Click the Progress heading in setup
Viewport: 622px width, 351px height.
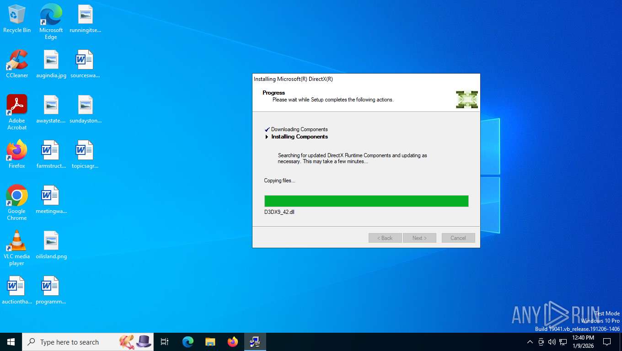pos(273,93)
